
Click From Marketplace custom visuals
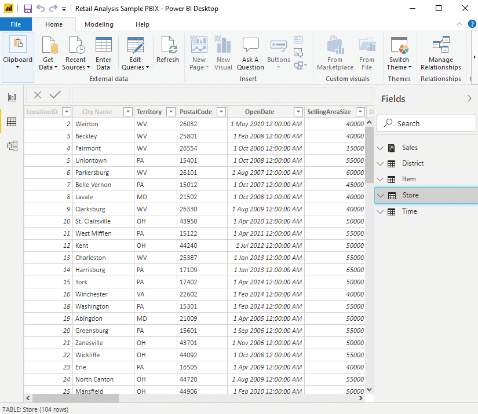(x=335, y=53)
